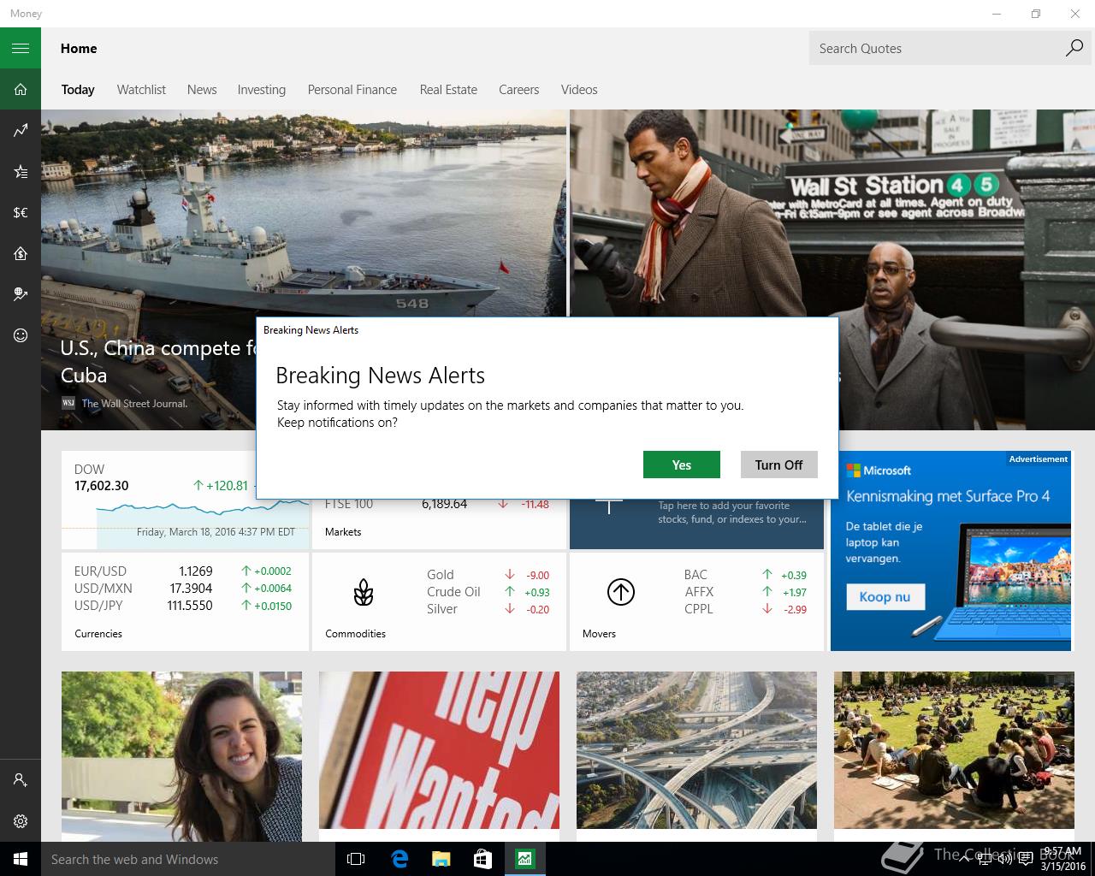Click The Wall Street Journal source label
This screenshot has height=876, width=1095.
click(x=134, y=404)
